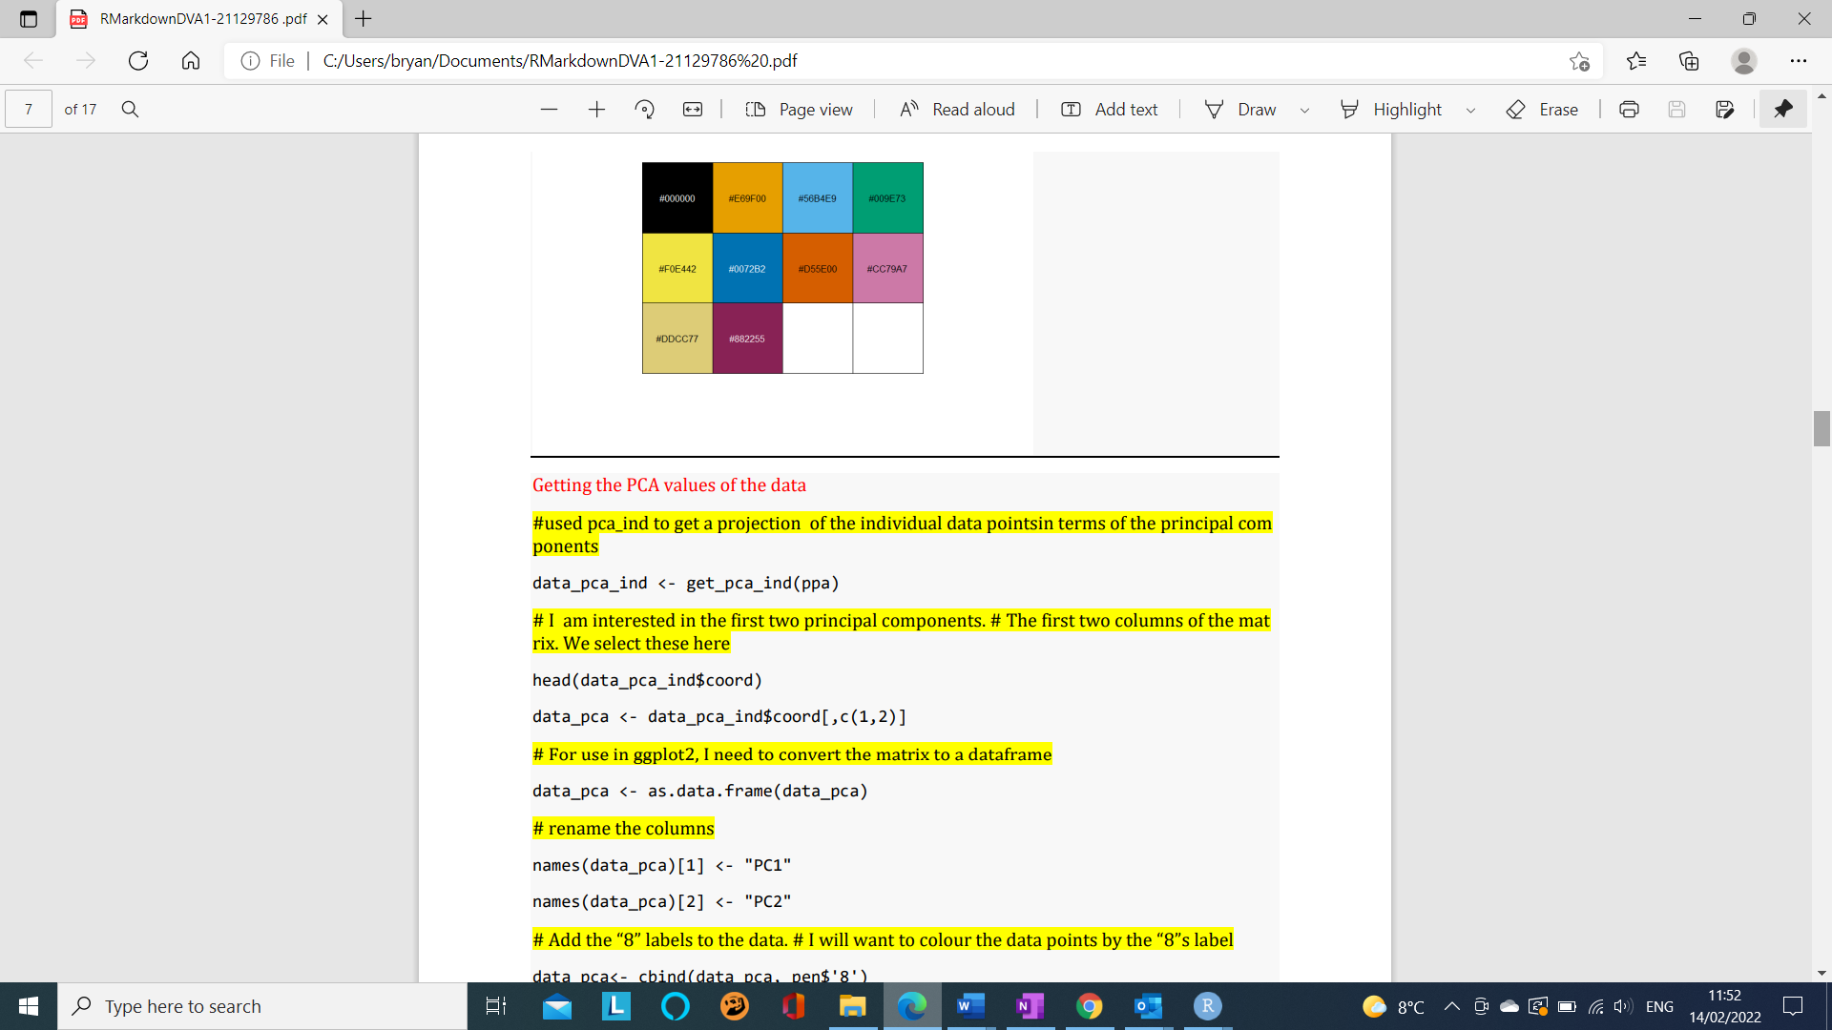Click the Add text button
The image size is (1832, 1030).
pos(1109,110)
